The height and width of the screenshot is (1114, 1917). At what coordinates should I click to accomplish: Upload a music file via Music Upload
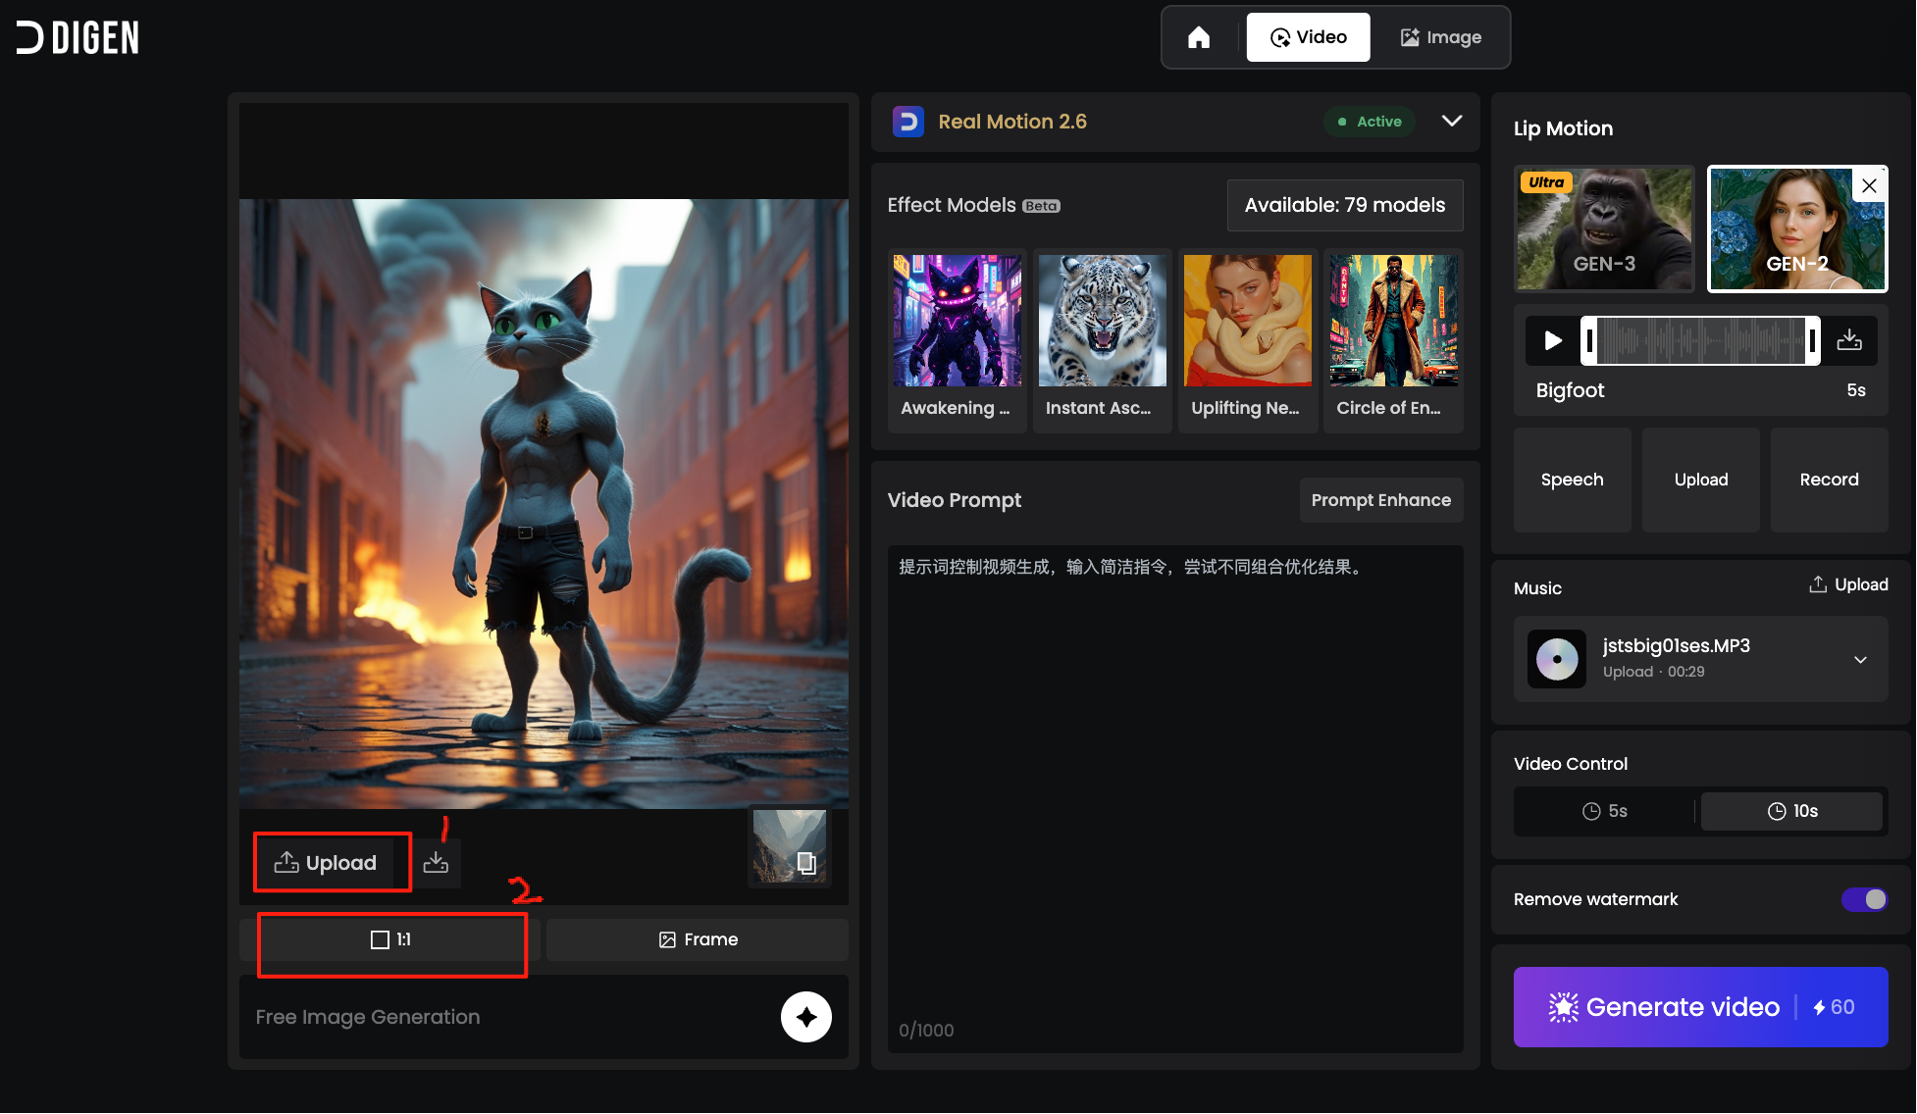point(1848,584)
